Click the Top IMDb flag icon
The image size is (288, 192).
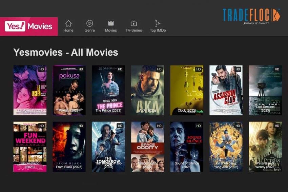pyautogui.click(x=158, y=23)
